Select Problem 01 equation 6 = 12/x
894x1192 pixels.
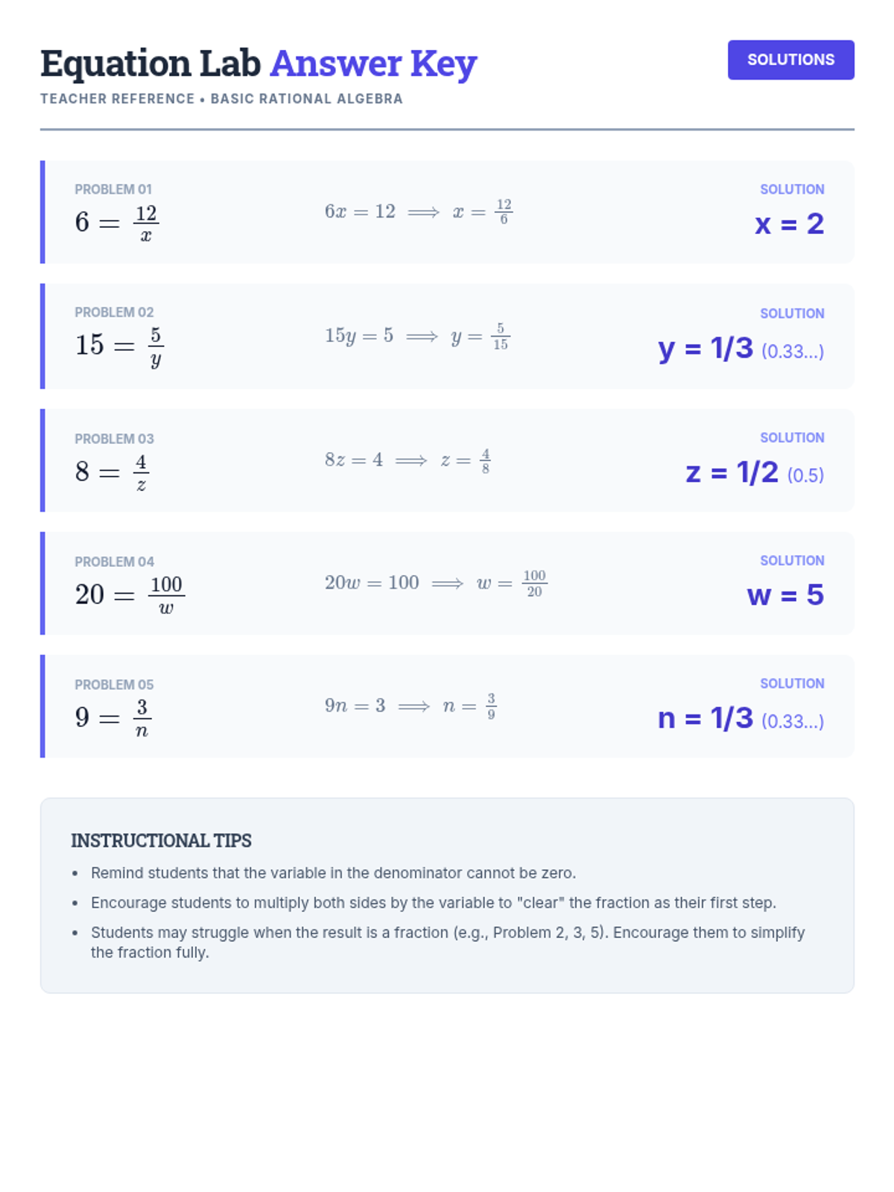(117, 223)
